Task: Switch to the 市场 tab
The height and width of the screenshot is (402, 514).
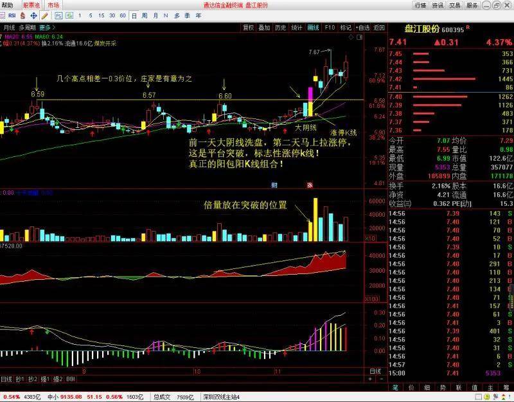Action: click(x=53, y=5)
